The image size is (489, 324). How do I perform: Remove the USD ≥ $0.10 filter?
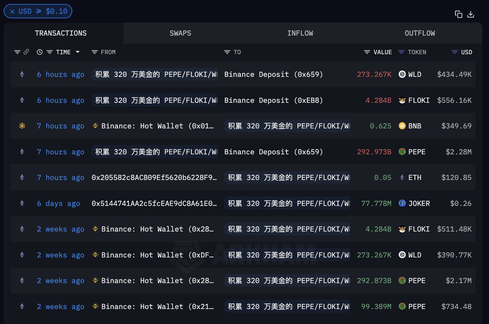pos(12,11)
